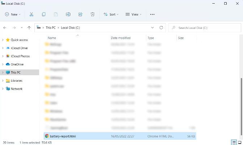Viewport: 243px width, 145px height.
Task: Expand the address bar history dropdown
Action: (152, 28)
